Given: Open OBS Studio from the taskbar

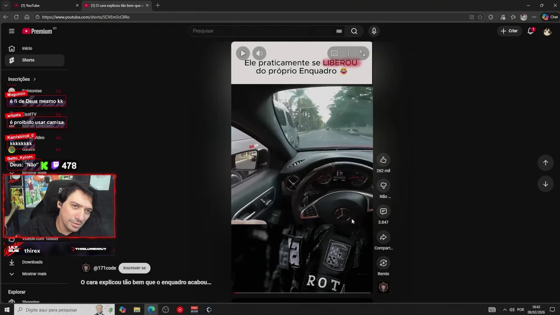Looking at the screenshot, I should 165,310.
